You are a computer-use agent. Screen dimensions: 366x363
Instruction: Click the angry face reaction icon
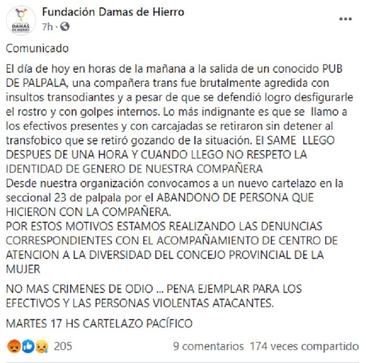click(x=13, y=346)
